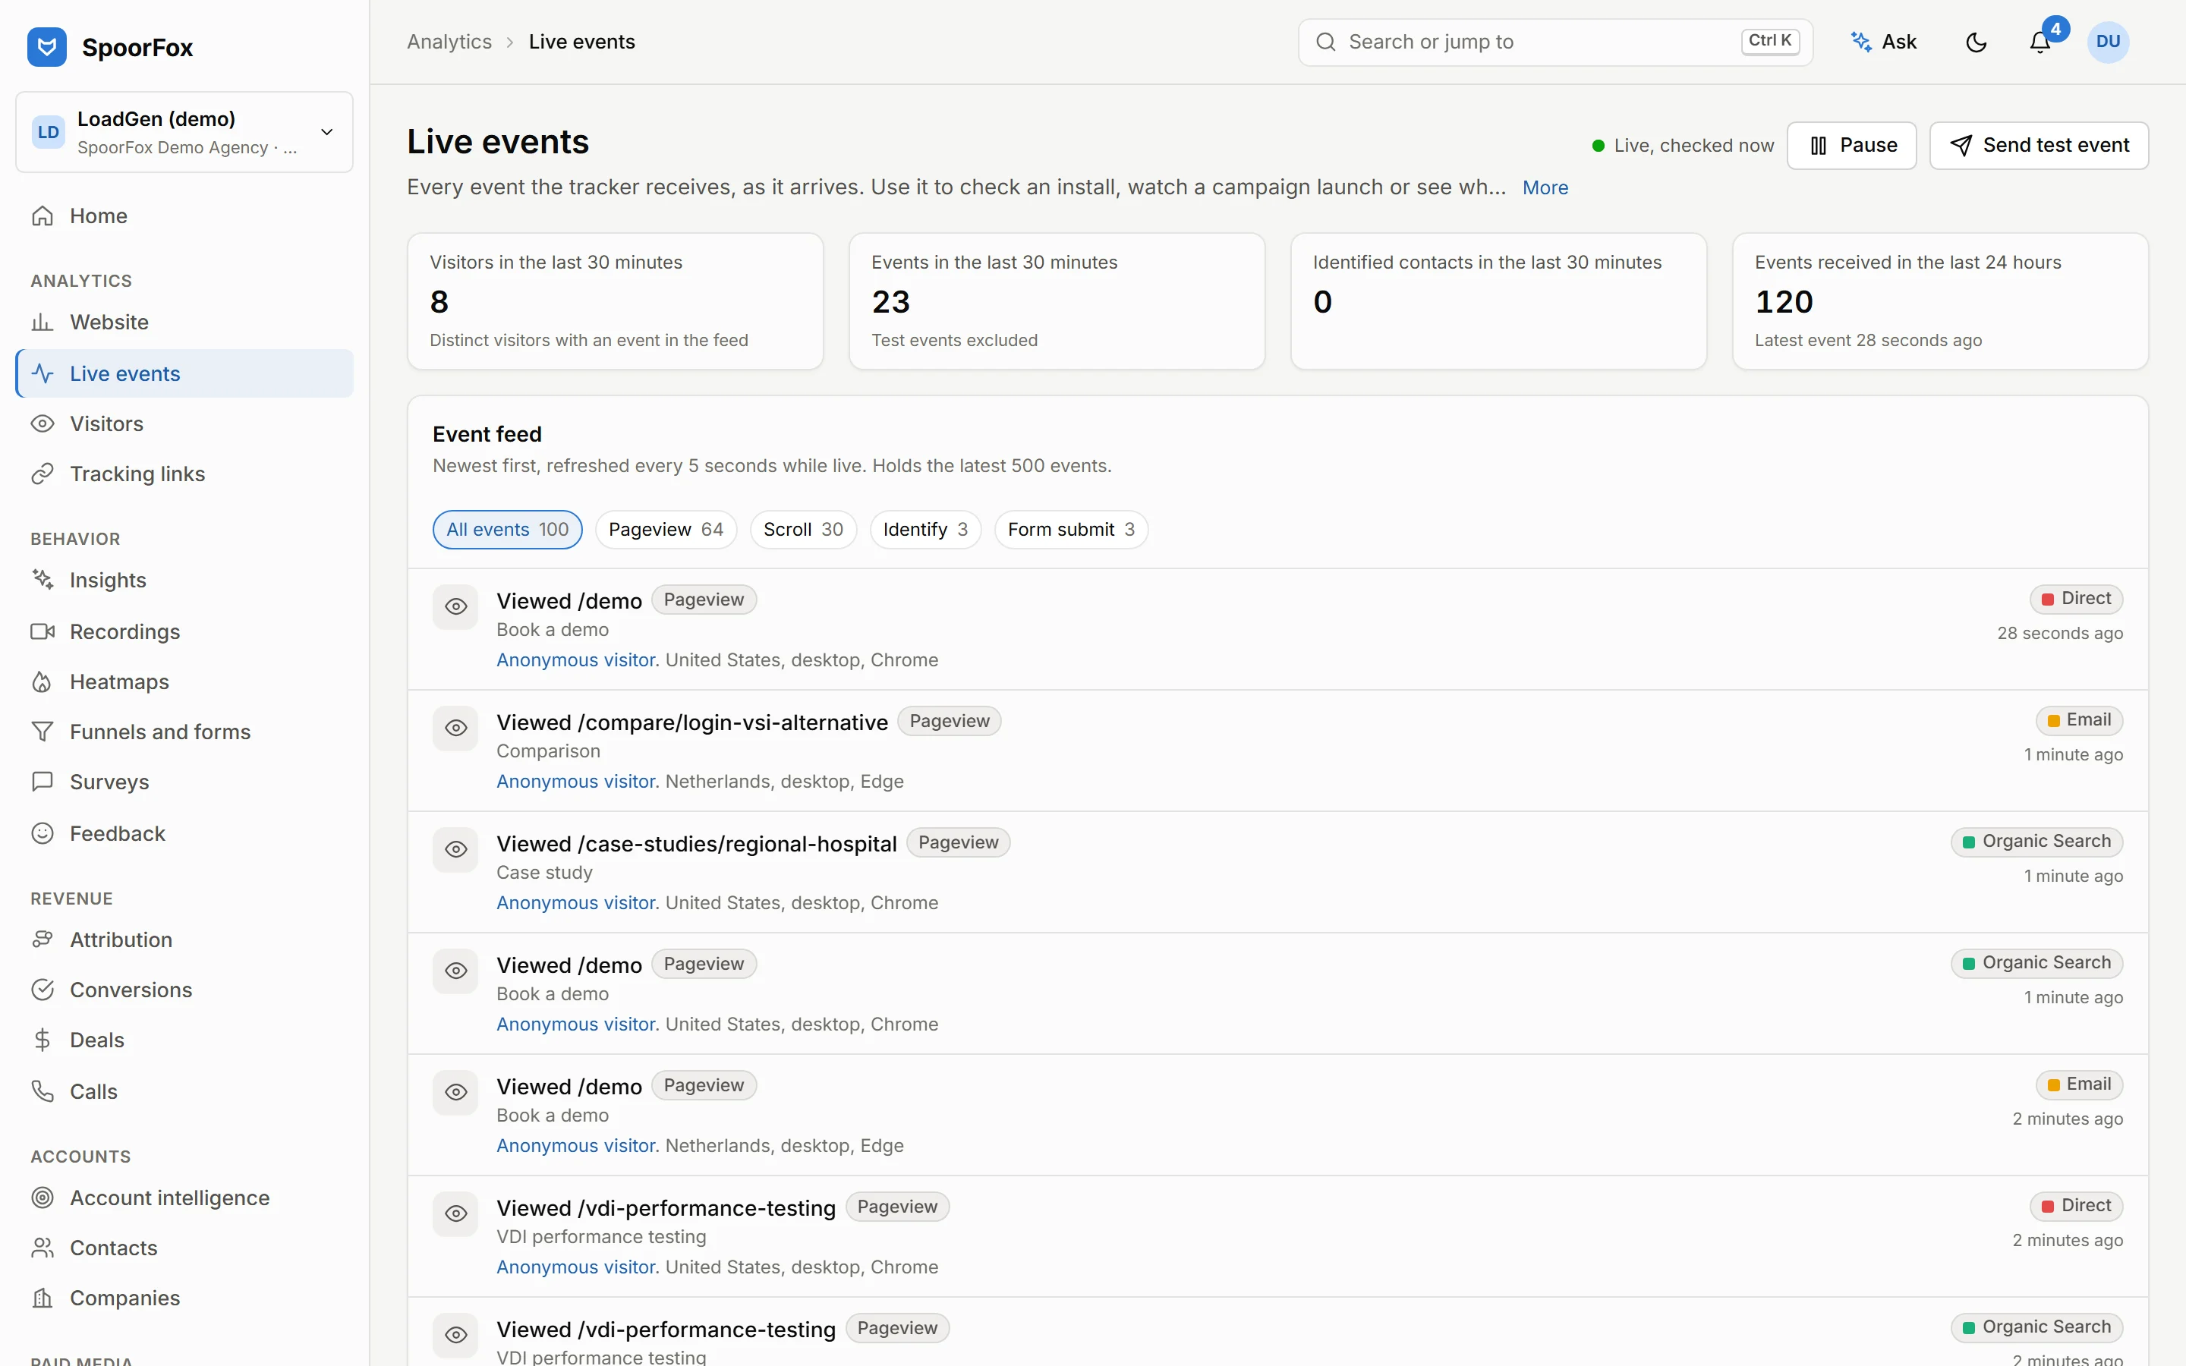Select the Scroll filter tab

(x=803, y=530)
